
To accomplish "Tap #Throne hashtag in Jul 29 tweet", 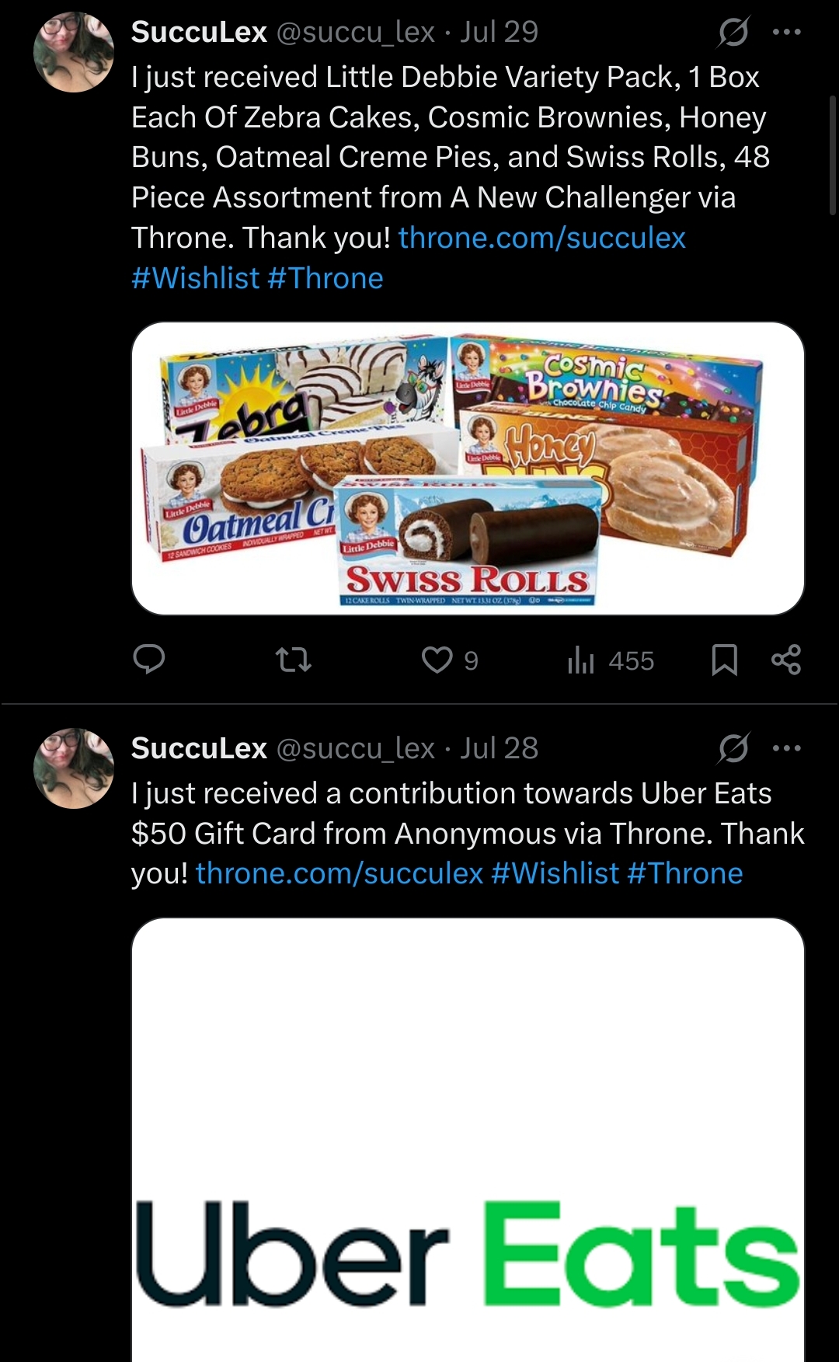I will click(326, 278).
